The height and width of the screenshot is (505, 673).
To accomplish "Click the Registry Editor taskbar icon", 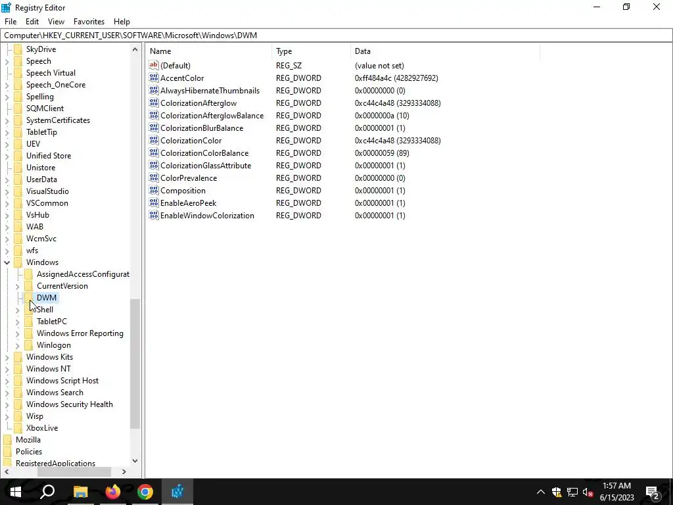I will pos(177,492).
